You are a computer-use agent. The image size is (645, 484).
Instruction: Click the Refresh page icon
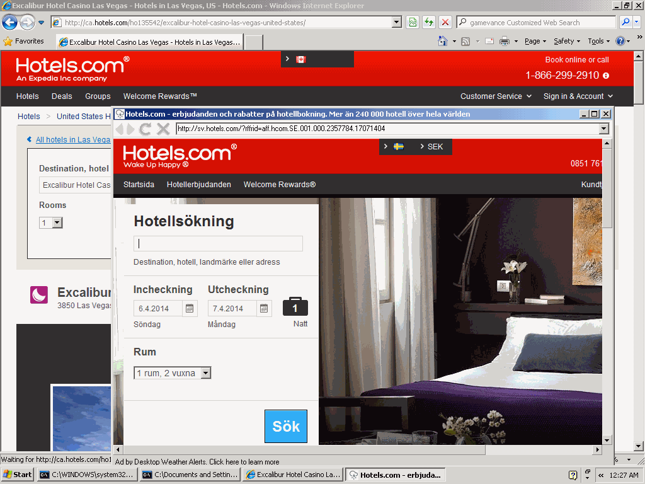429,22
